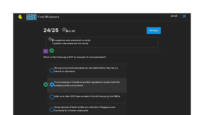Click the '24 questions were answered correctly' summary
The height and width of the screenshot is (115, 204).
pyautogui.click(x=72, y=40)
